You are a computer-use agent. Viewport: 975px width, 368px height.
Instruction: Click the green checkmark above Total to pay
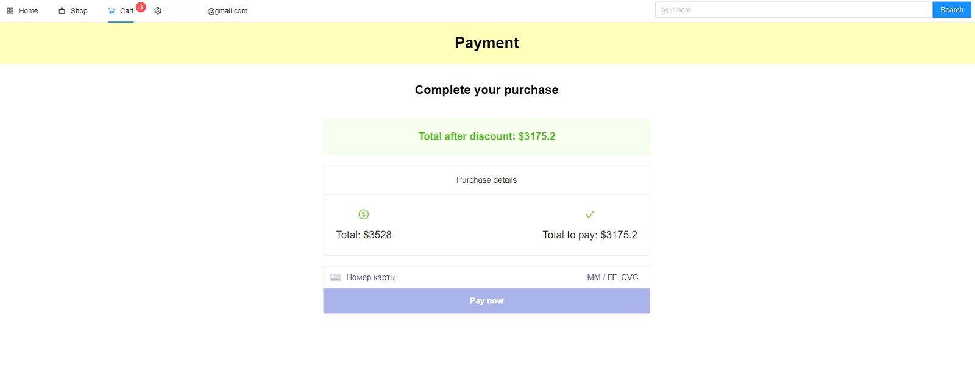pyautogui.click(x=589, y=214)
